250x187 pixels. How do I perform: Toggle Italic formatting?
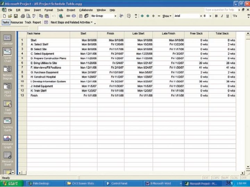222,16
